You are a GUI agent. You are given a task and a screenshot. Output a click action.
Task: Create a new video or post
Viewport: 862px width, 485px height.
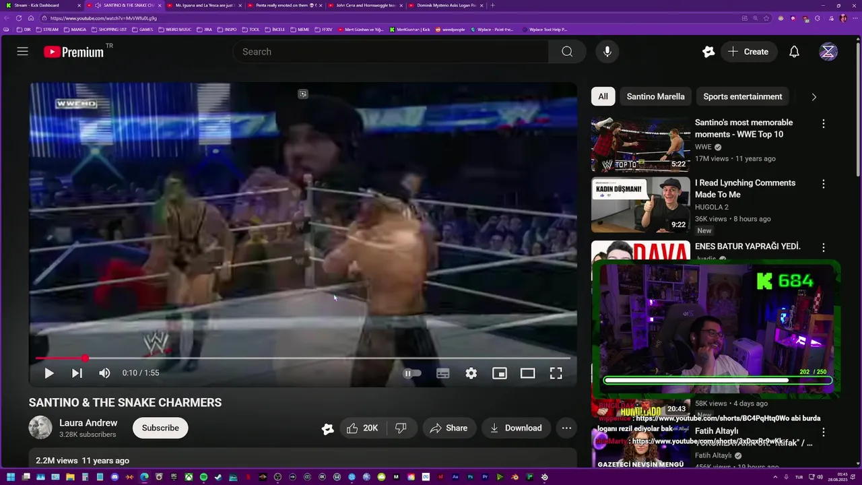tap(748, 52)
